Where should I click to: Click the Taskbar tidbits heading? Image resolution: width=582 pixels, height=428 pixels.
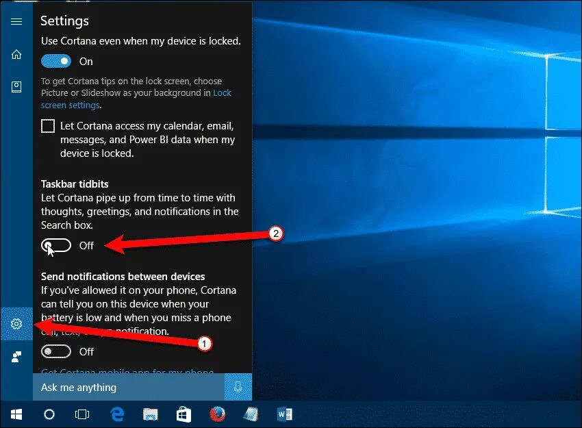(x=75, y=184)
